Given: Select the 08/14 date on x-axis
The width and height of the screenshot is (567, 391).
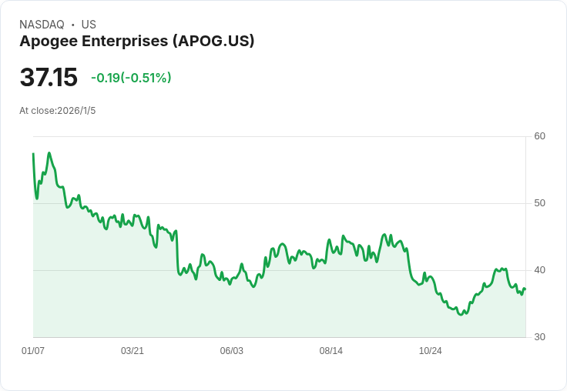Looking at the screenshot, I should (331, 351).
